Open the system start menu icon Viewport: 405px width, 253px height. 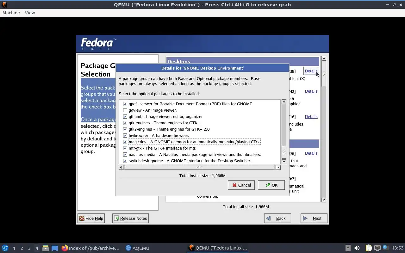[5, 248]
